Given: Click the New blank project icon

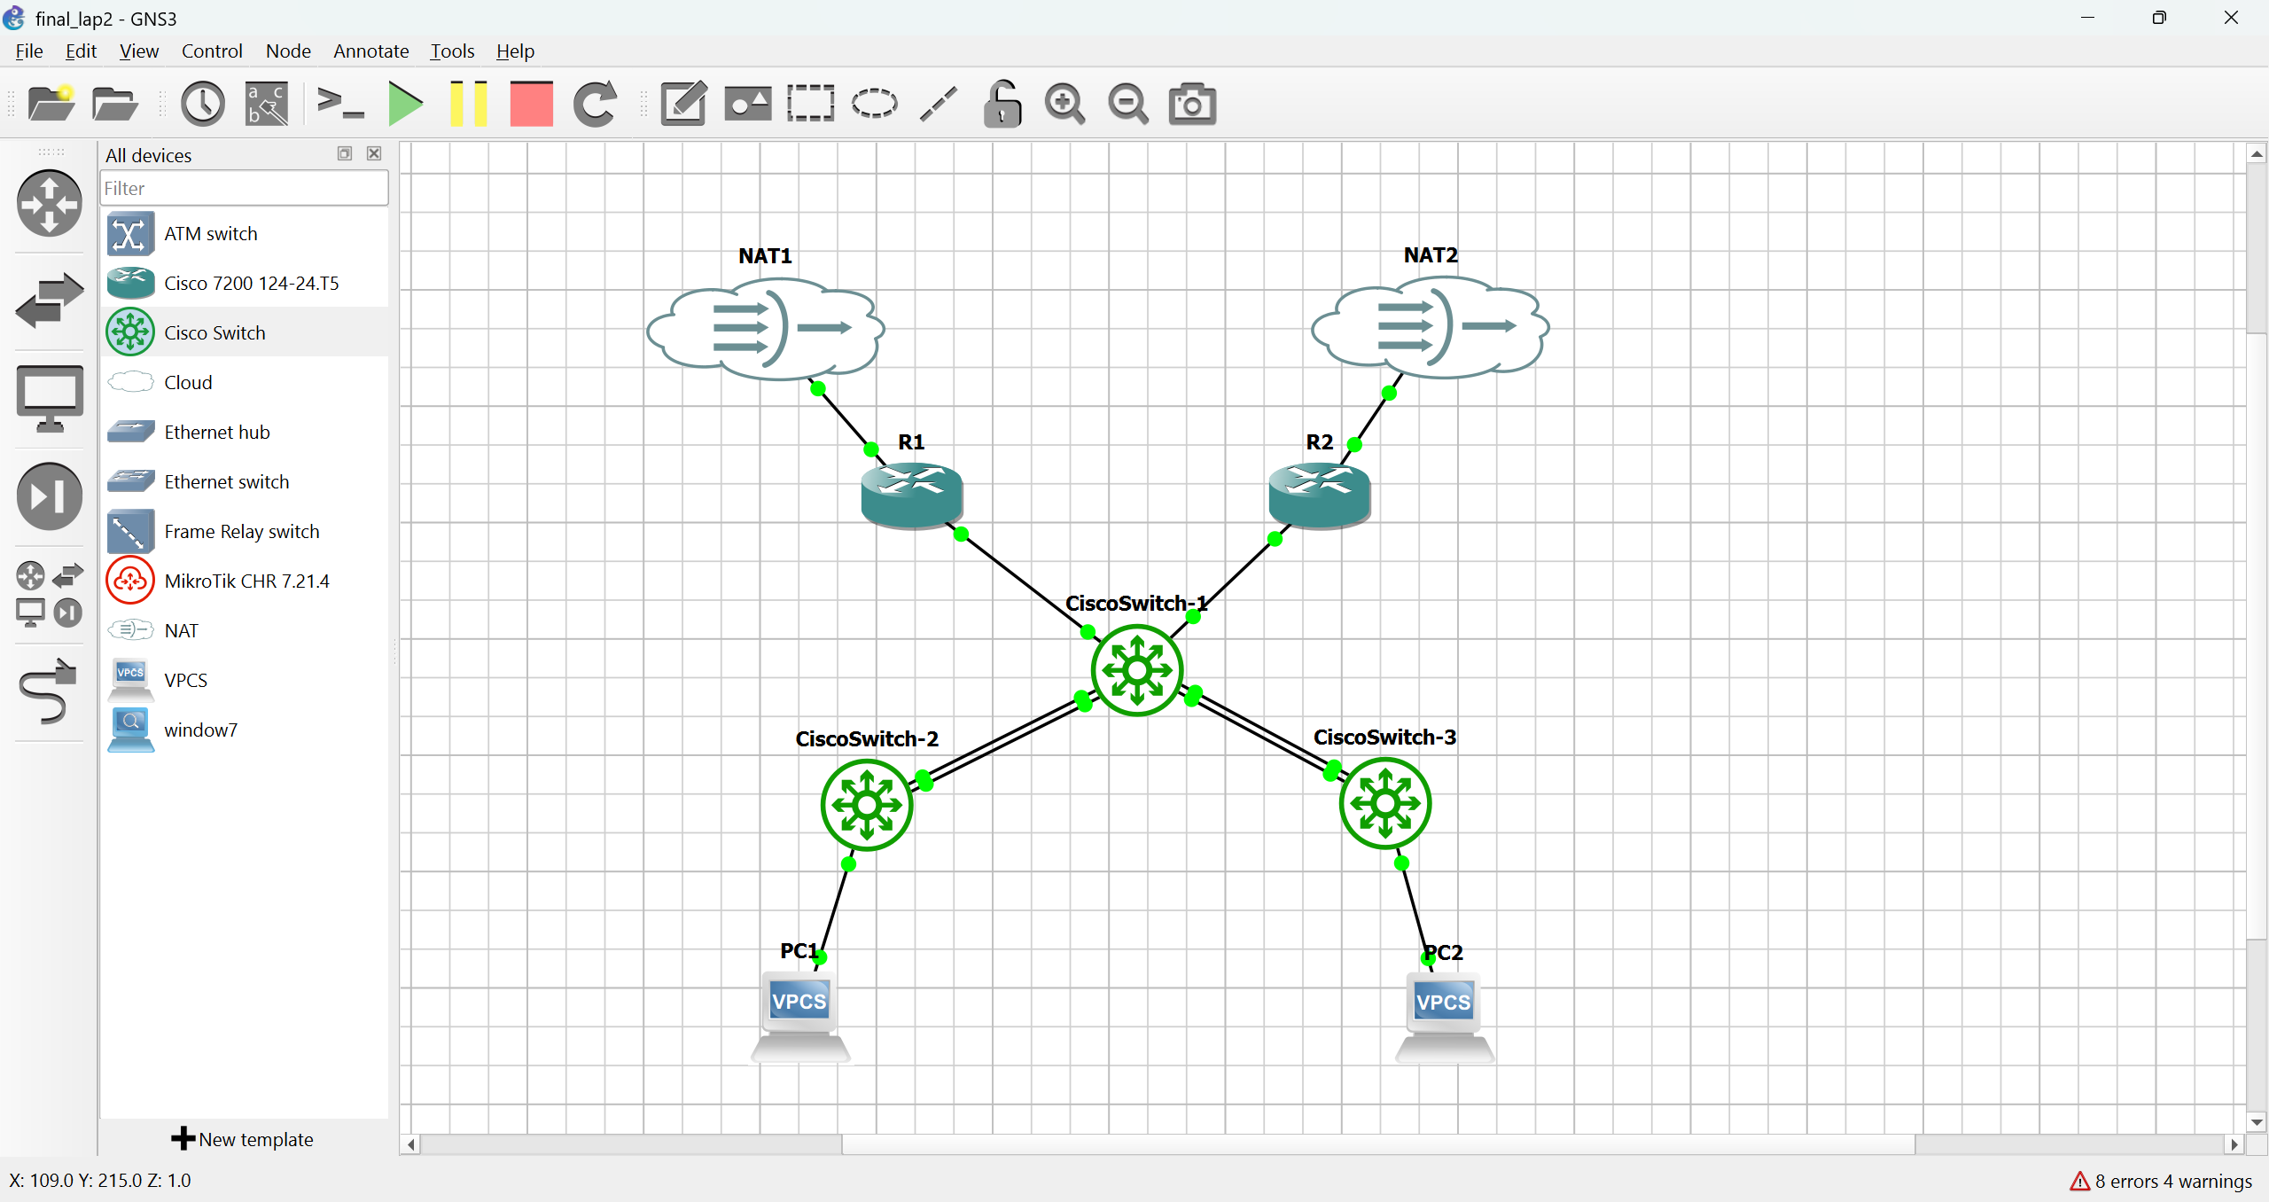Looking at the screenshot, I should click(51, 104).
